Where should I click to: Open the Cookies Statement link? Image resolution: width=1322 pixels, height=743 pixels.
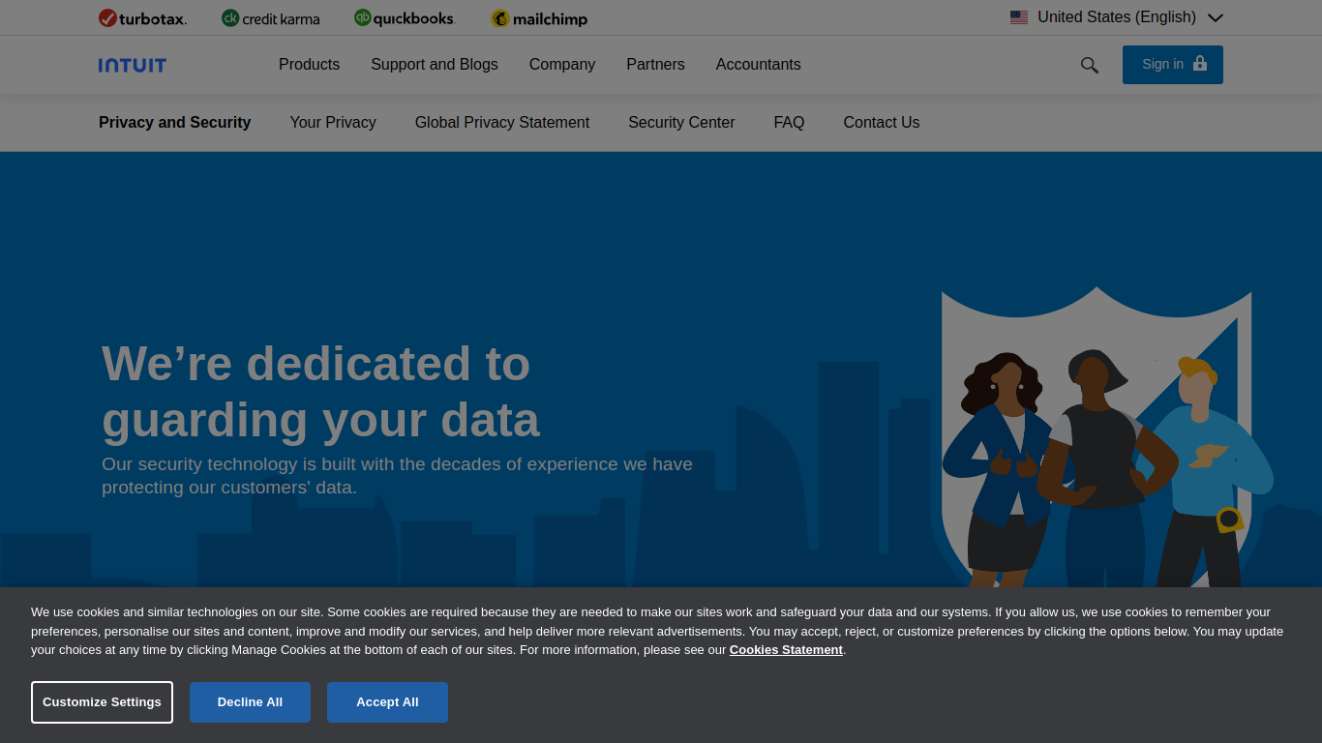point(786,650)
